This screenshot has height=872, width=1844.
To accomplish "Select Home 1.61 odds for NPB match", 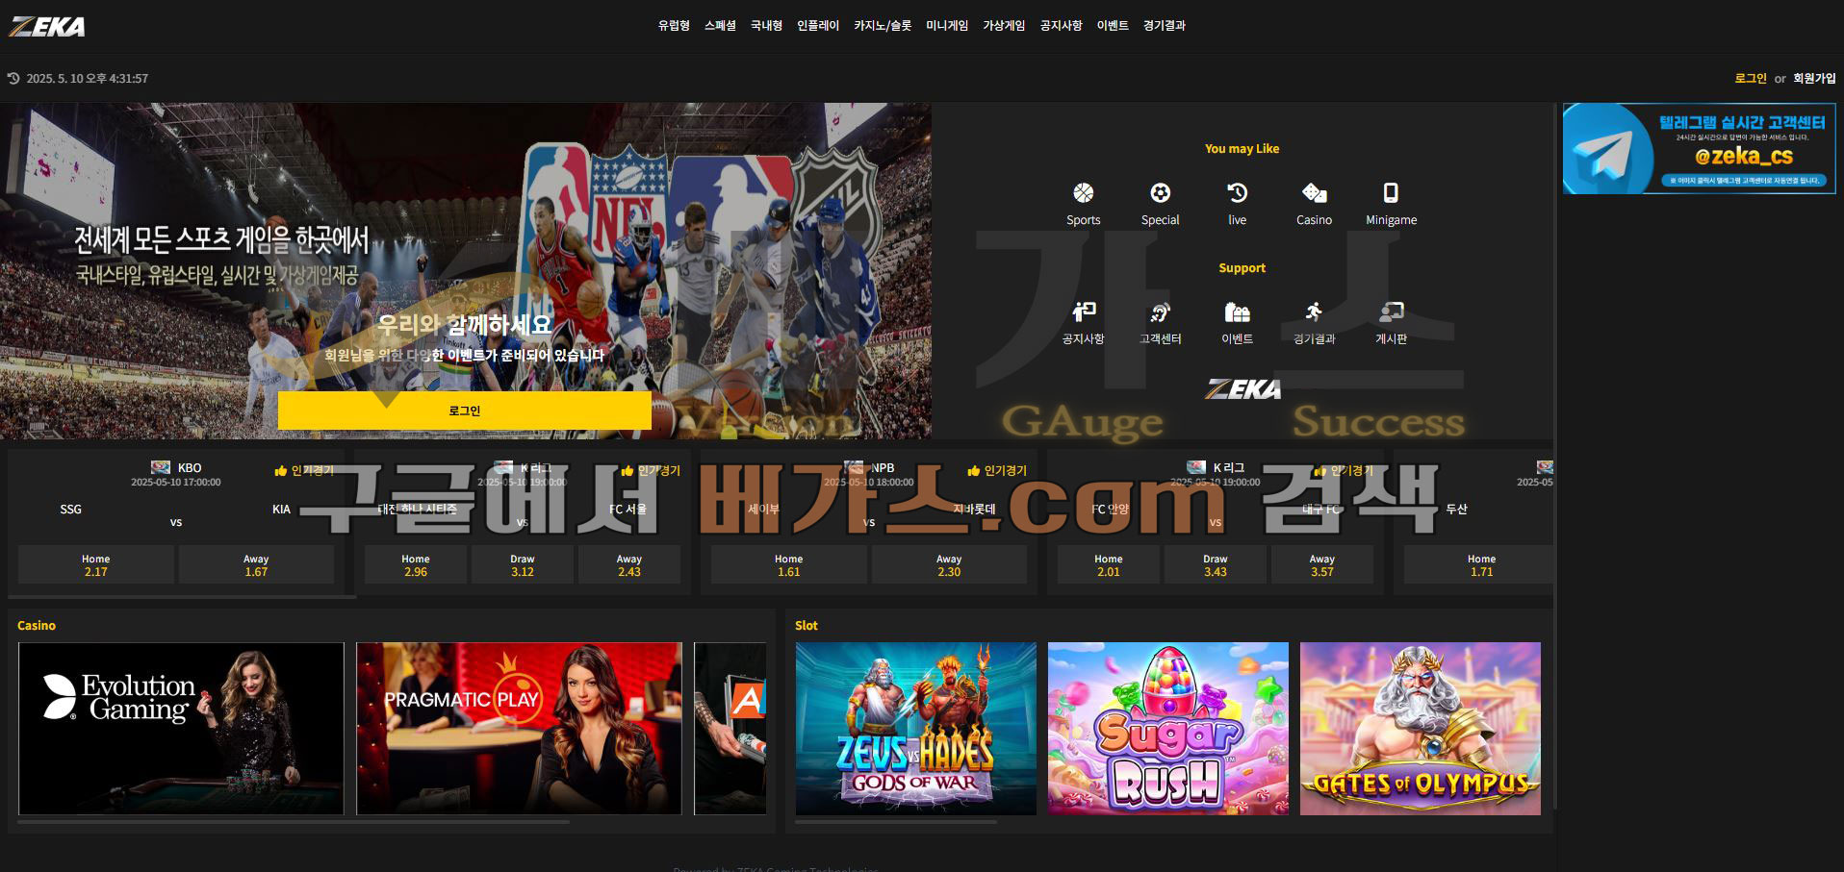I will pos(789,564).
